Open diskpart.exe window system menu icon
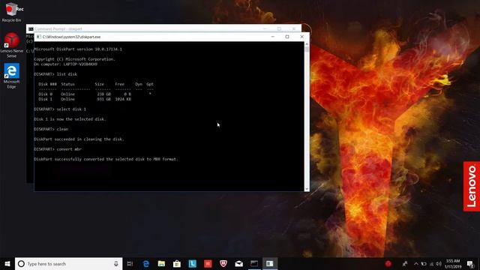Image resolution: width=480 pixels, height=270 pixels. click(x=38, y=37)
